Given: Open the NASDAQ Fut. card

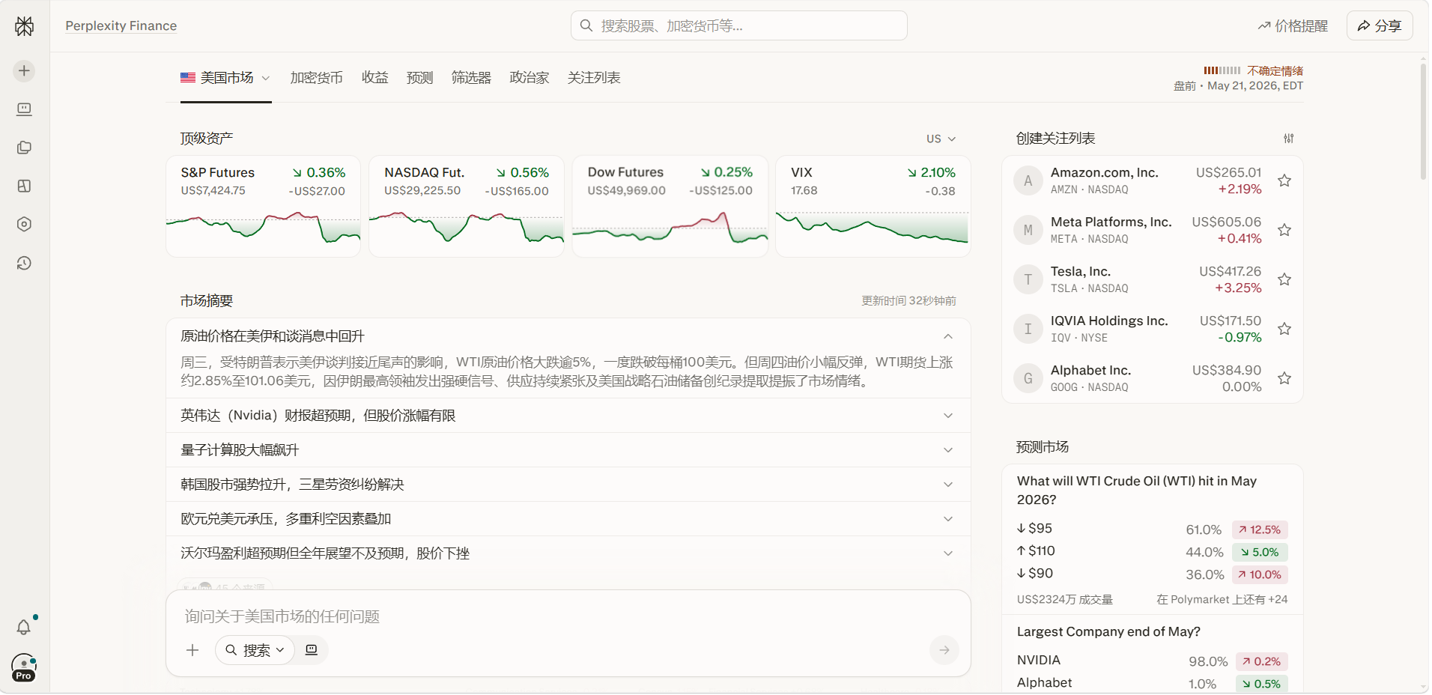Looking at the screenshot, I should click(x=467, y=206).
